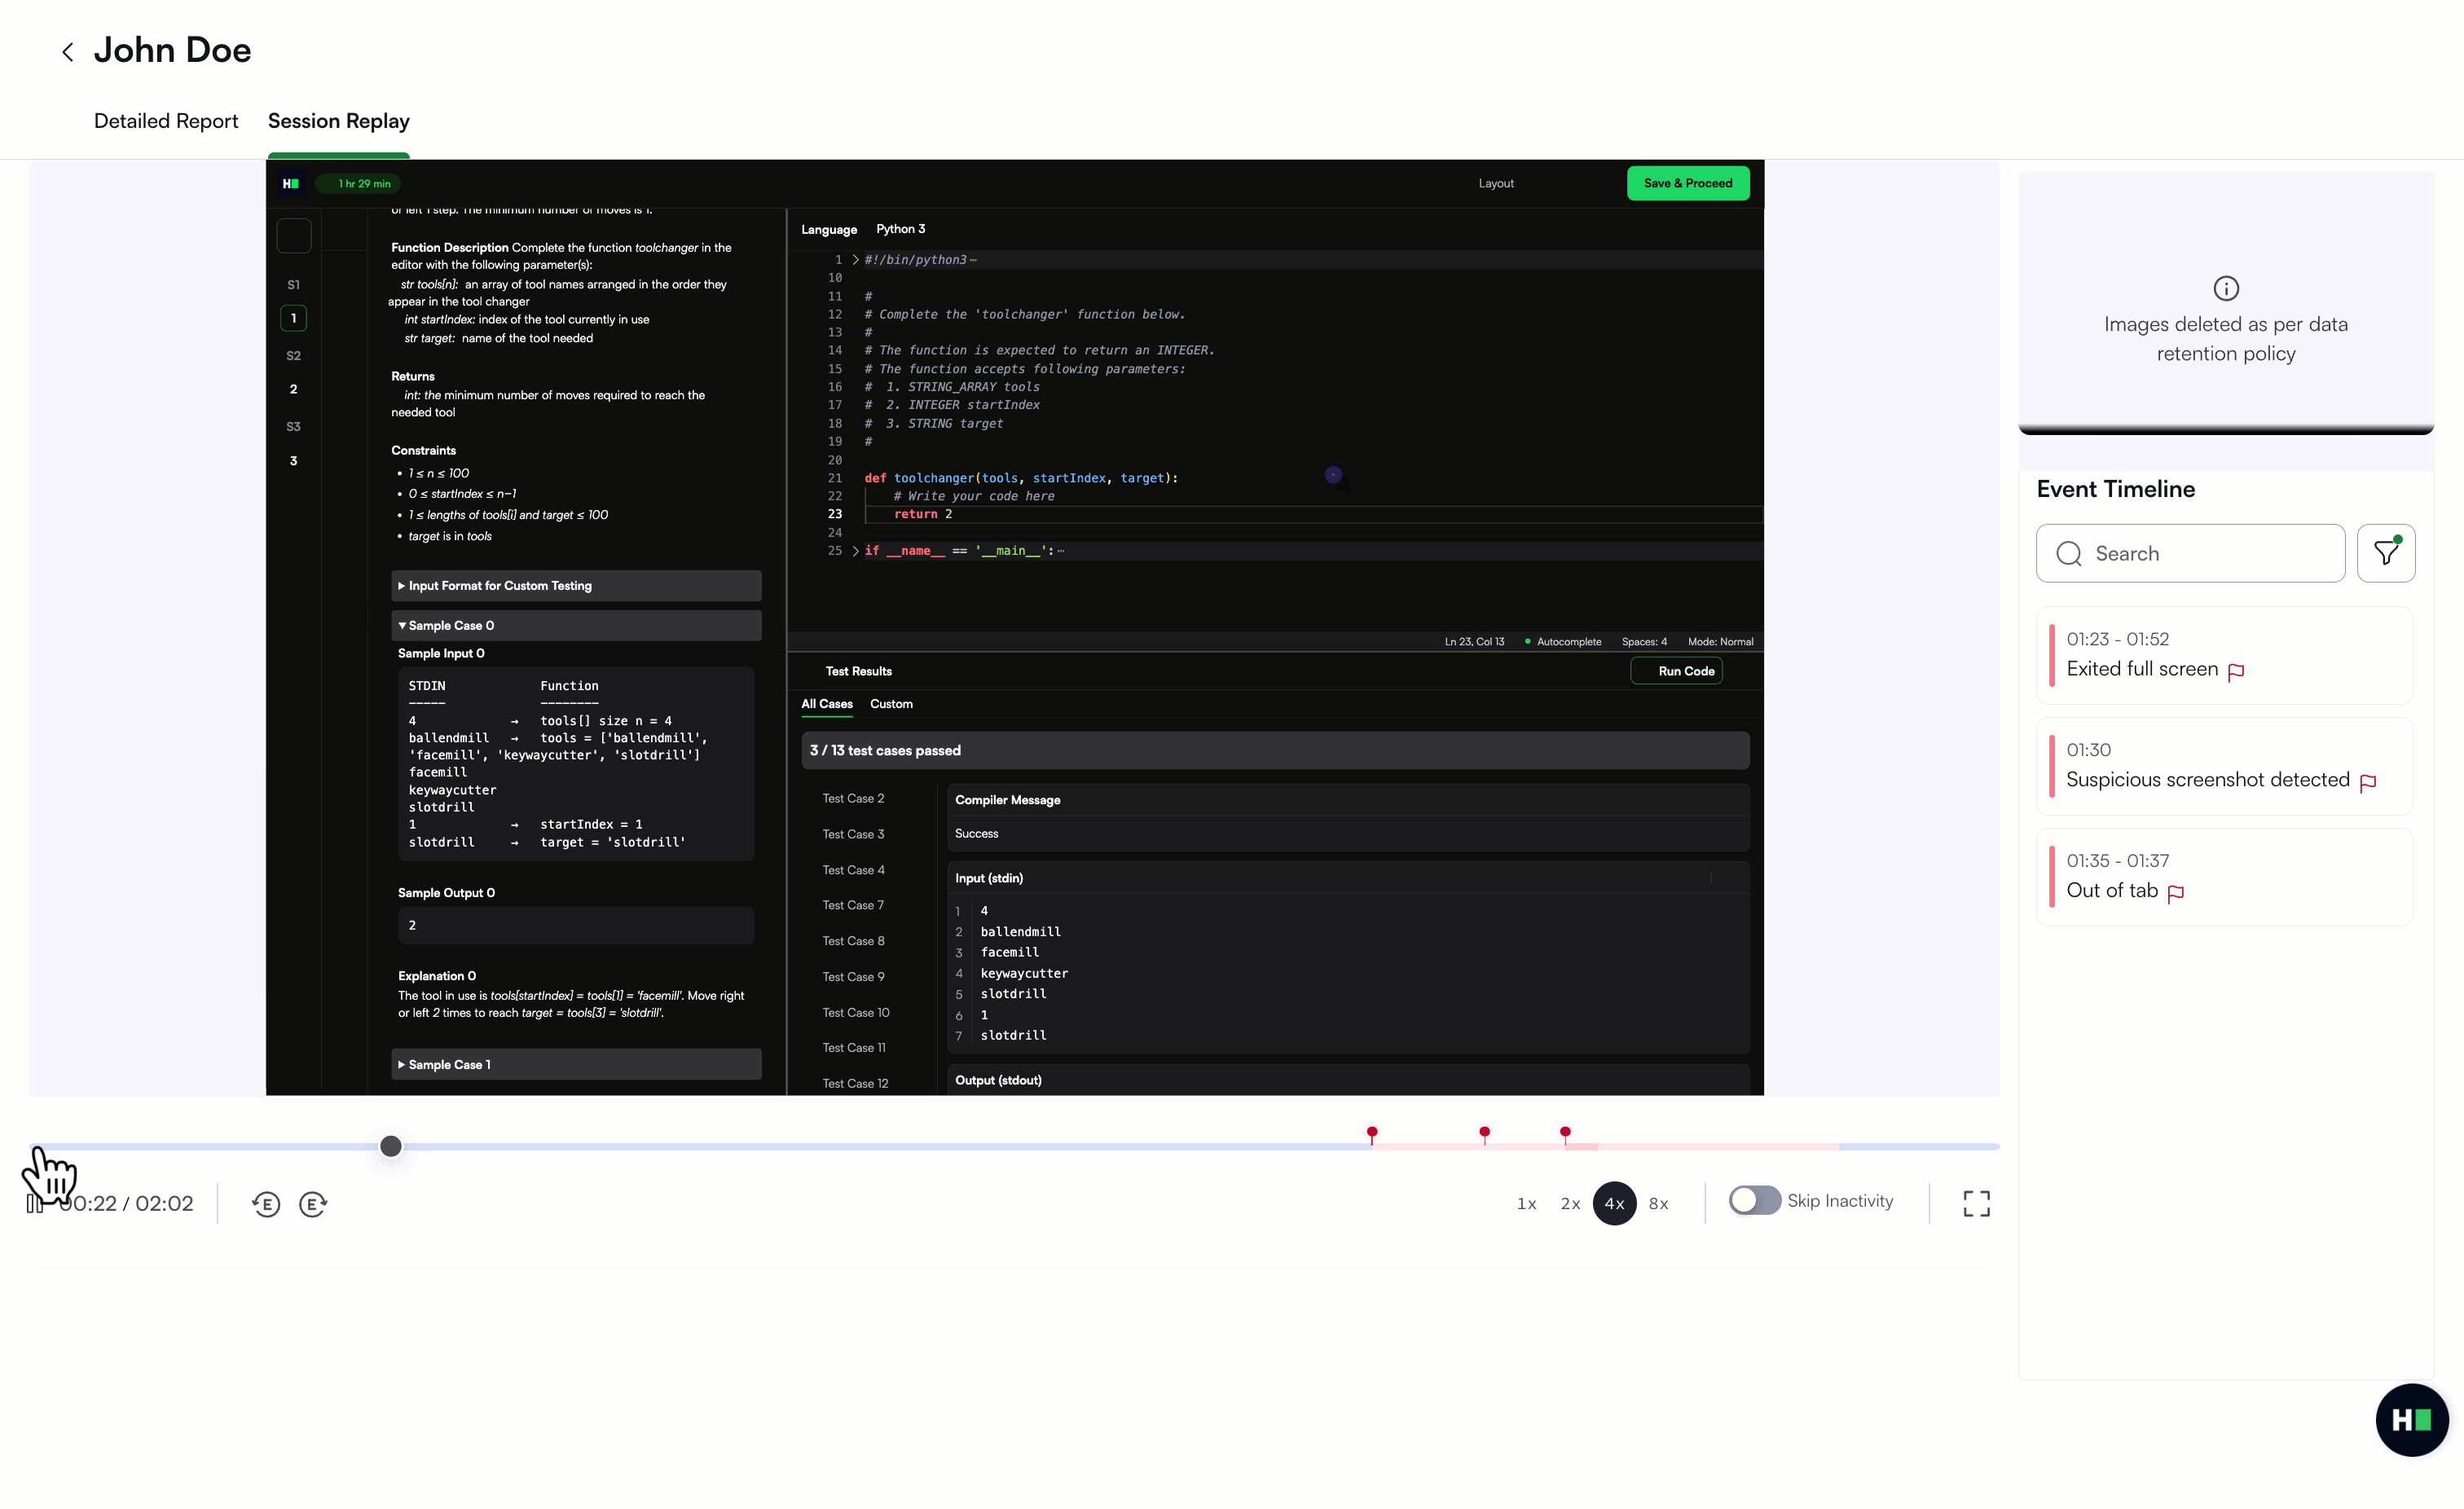Image resolution: width=2464 pixels, height=1509 pixels.
Task: Enter fullscreen replay mode
Action: pyautogui.click(x=1976, y=1203)
